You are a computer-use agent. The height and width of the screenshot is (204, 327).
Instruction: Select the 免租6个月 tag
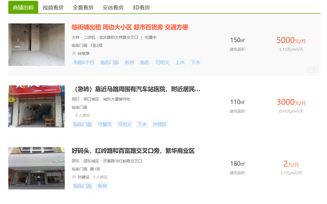point(84,62)
